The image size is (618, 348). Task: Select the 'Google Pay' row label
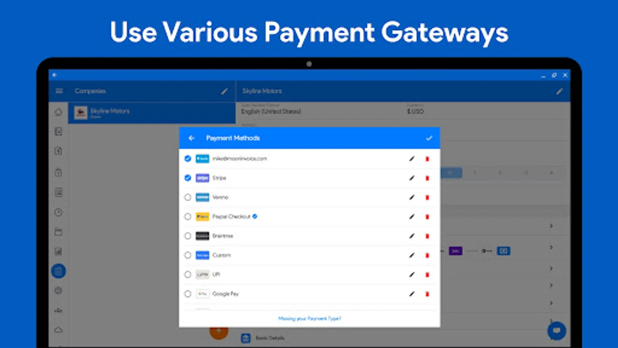point(226,294)
